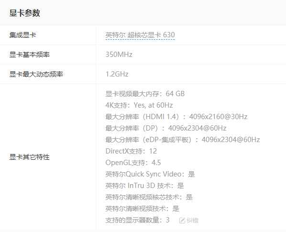Viewport: 286px width, 232px height.
Task: Click the 英特尔 InTru 3D 技术 line
Action: pyautogui.click(x=144, y=186)
